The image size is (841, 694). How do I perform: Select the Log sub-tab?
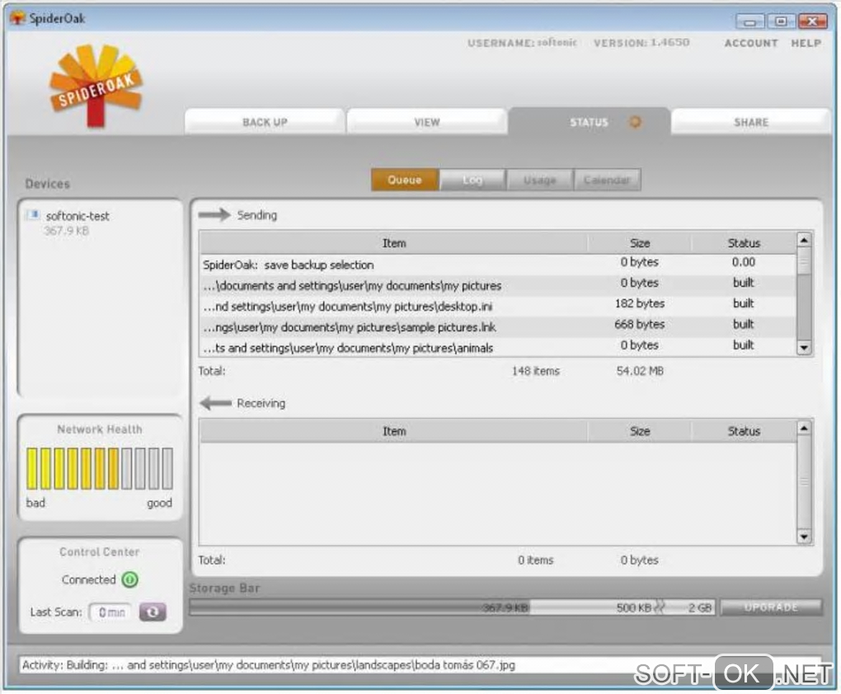tap(472, 180)
